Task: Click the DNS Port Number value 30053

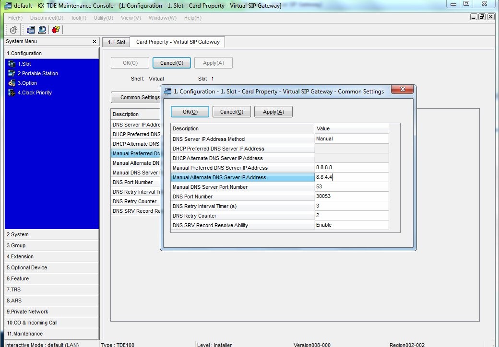Action: (x=351, y=196)
